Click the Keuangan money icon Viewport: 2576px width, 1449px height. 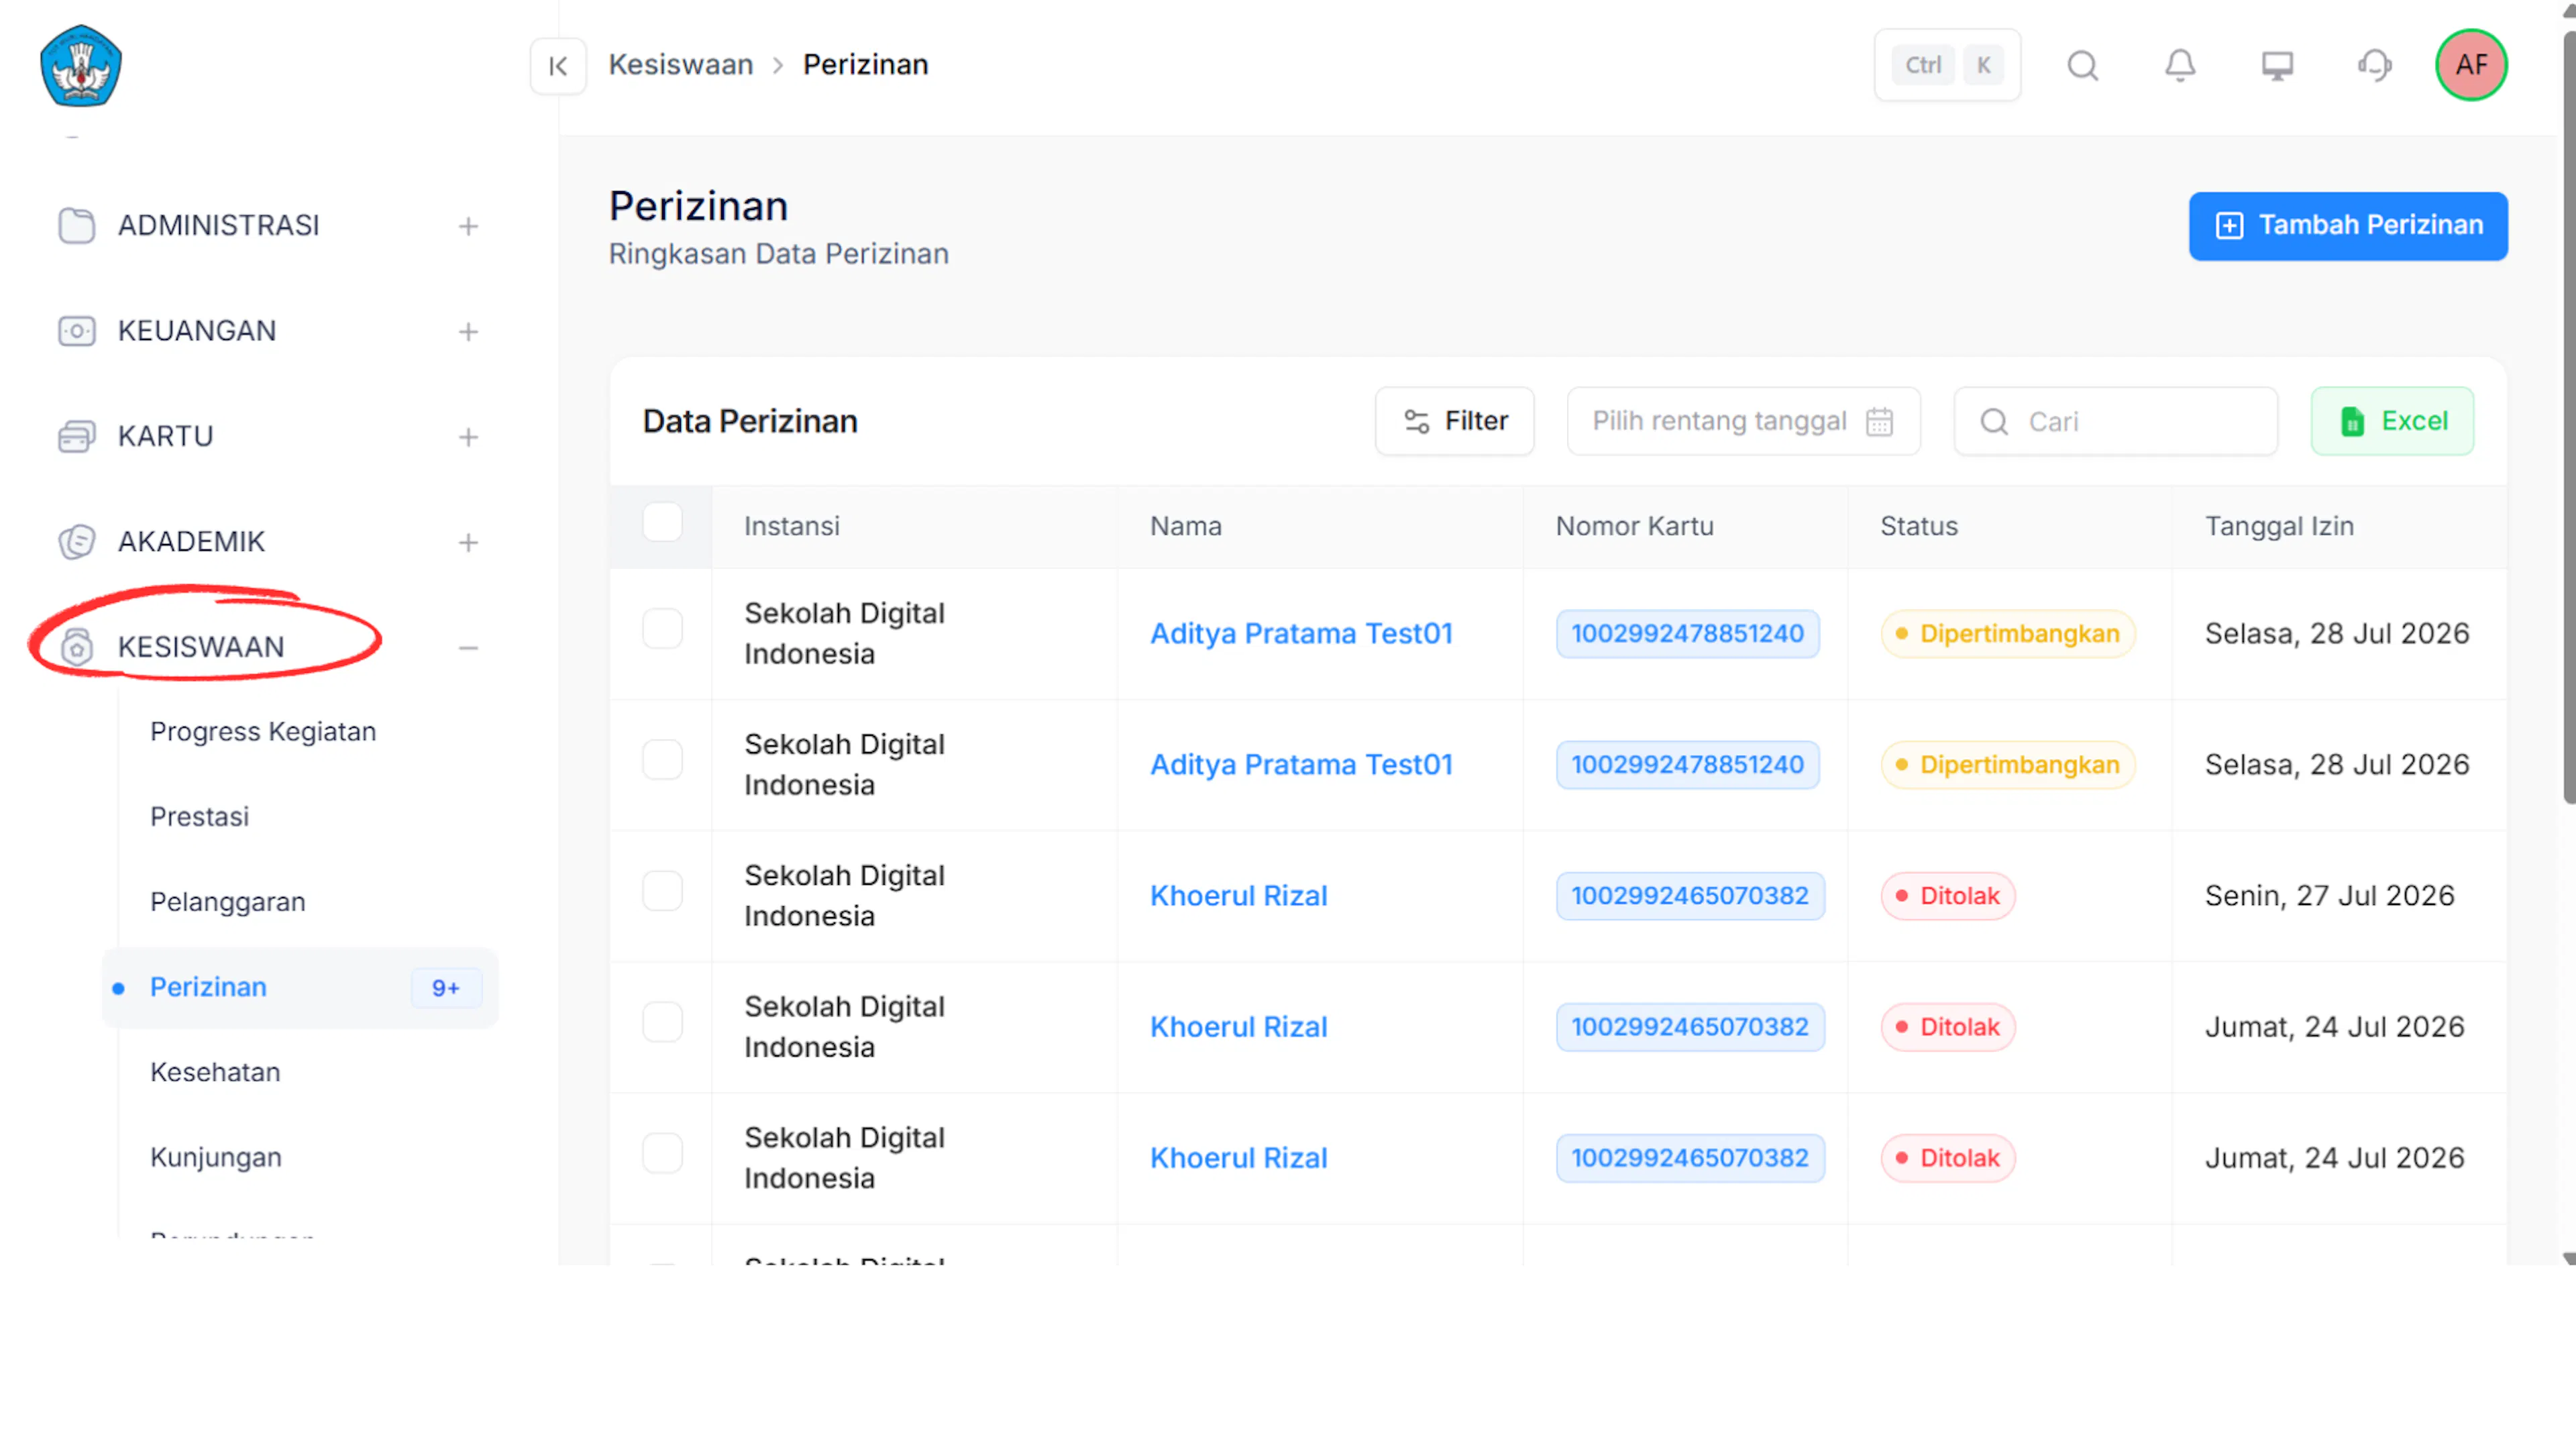click(x=76, y=331)
